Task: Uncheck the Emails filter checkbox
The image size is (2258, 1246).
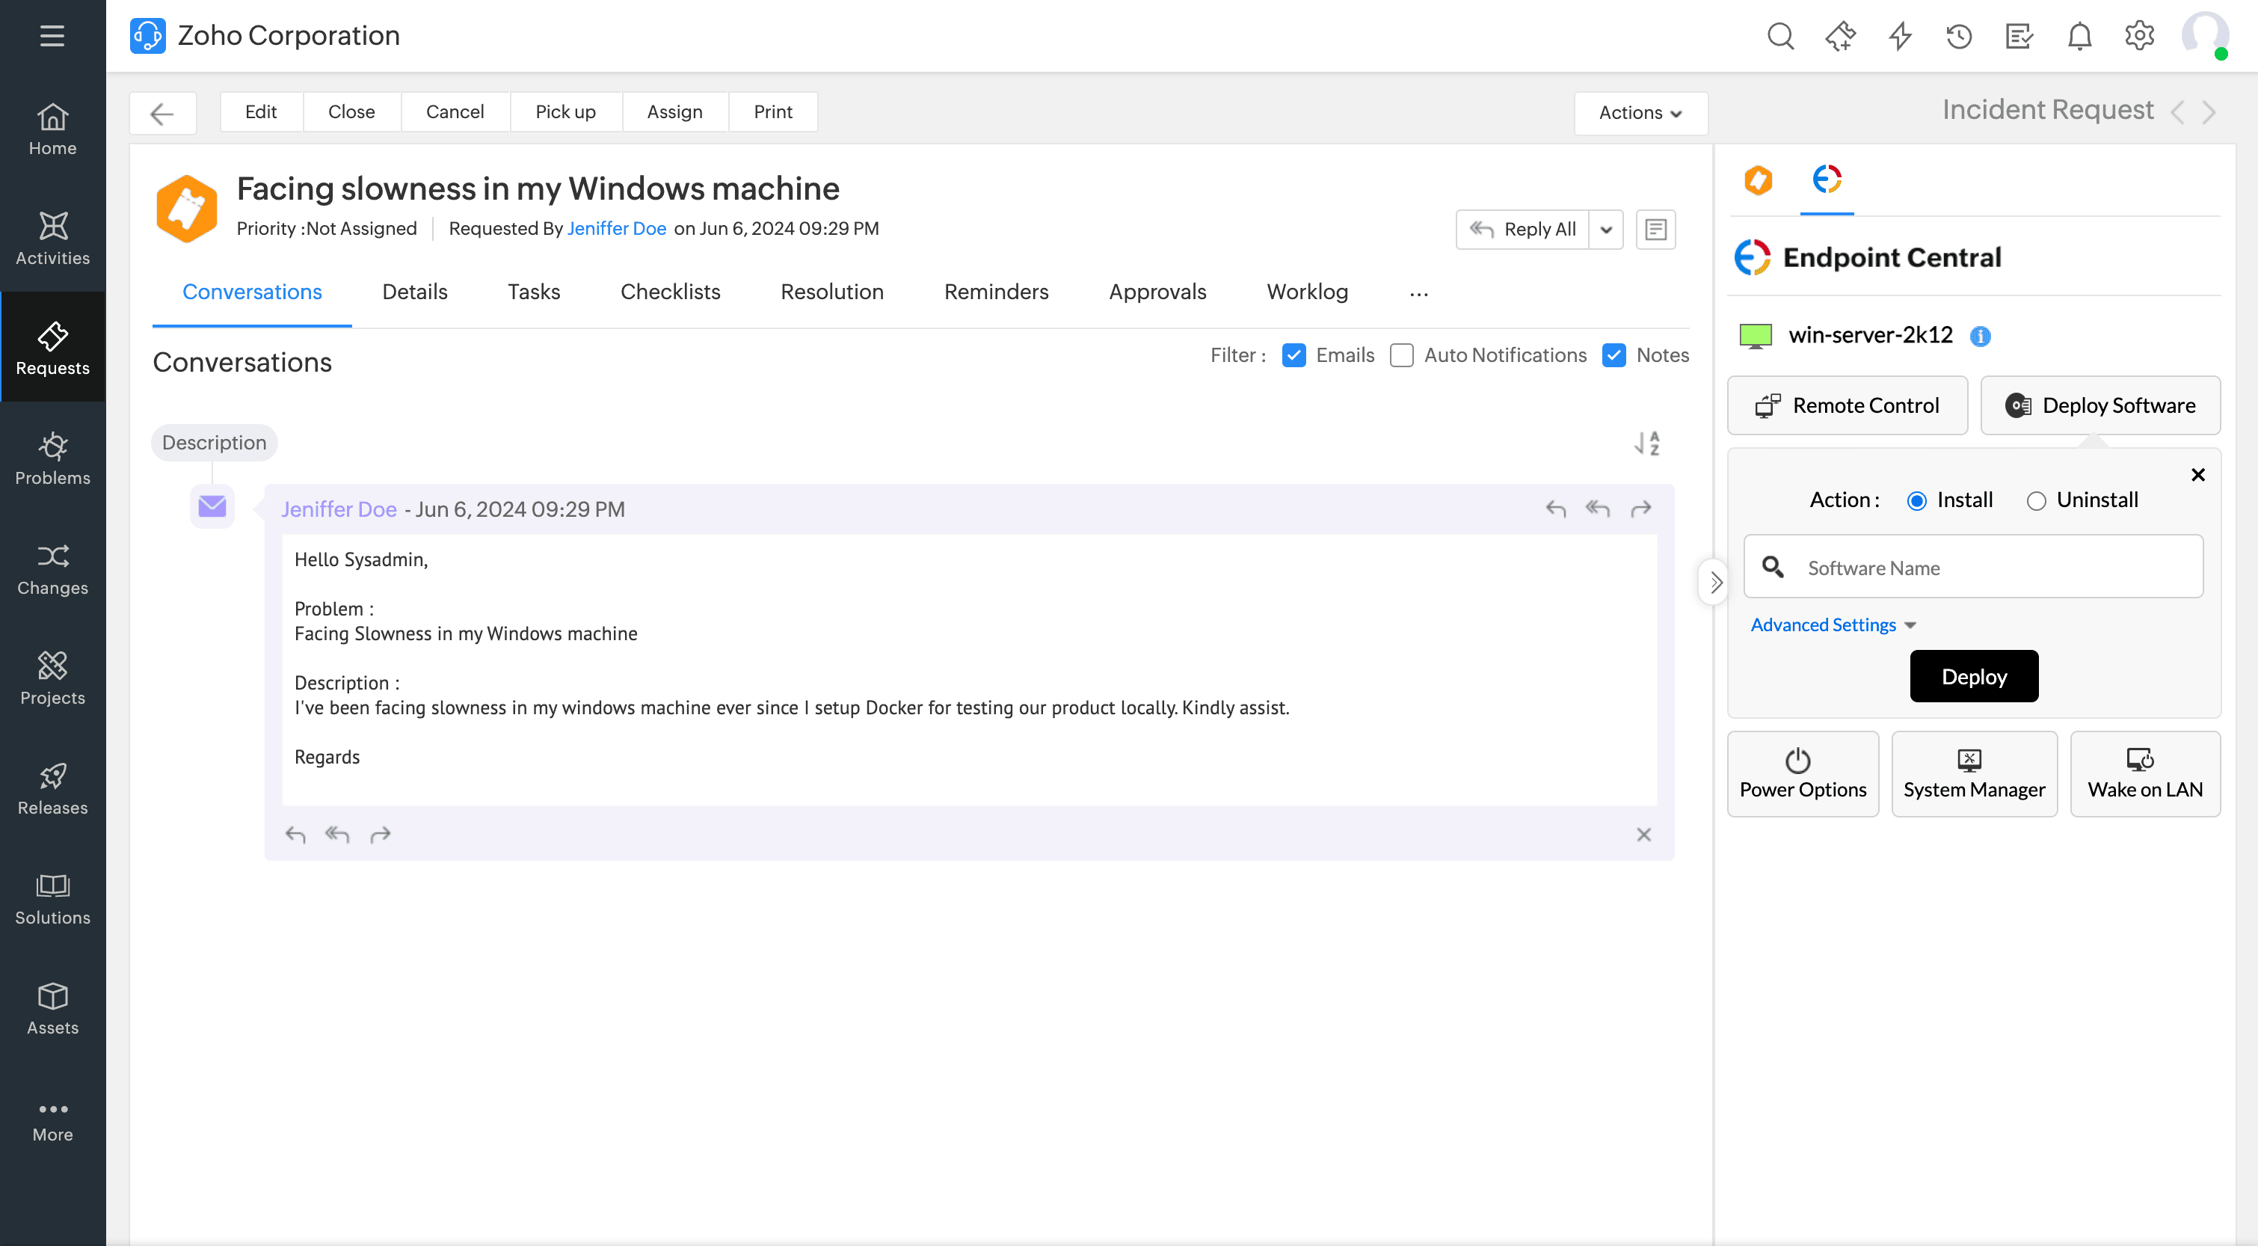Action: click(1293, 355)
